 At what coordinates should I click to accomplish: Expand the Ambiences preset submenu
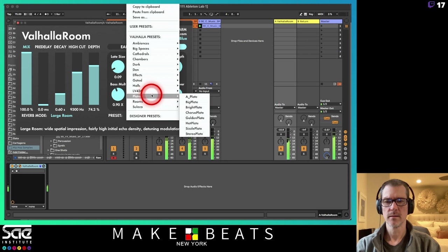pos(153,43)
